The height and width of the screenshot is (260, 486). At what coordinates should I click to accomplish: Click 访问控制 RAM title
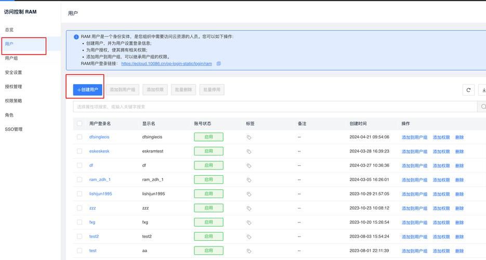(20, 12)
